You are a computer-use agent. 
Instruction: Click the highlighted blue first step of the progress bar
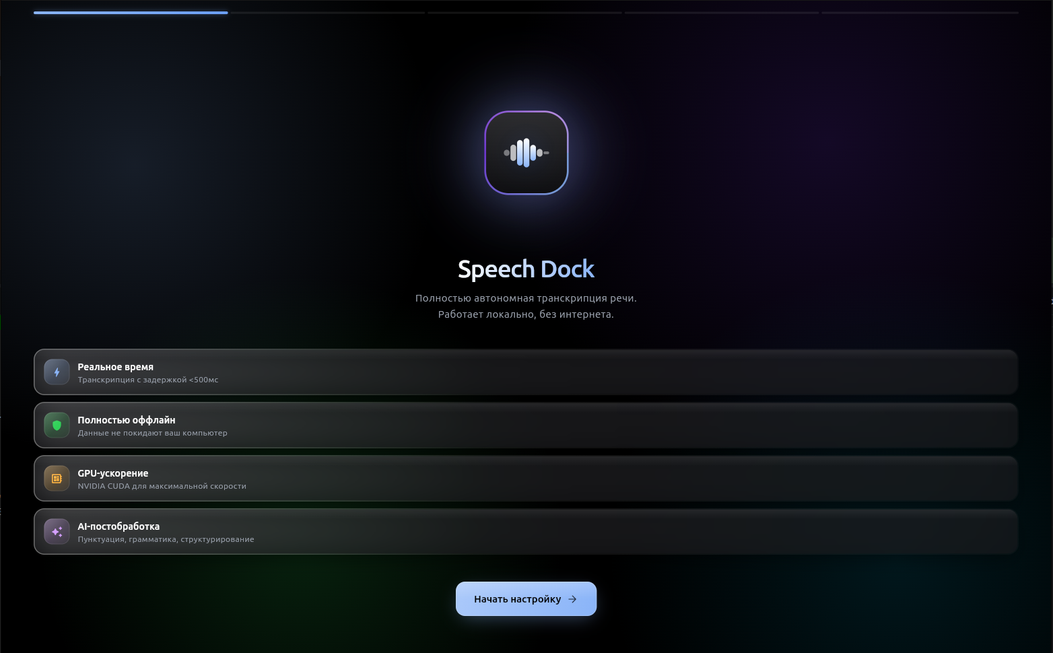point(131,13)
